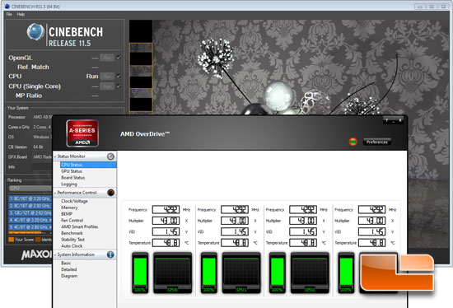Click the CPU1 green load bar
The height and width of the screenshot is (308, 453).
point(209,273)
